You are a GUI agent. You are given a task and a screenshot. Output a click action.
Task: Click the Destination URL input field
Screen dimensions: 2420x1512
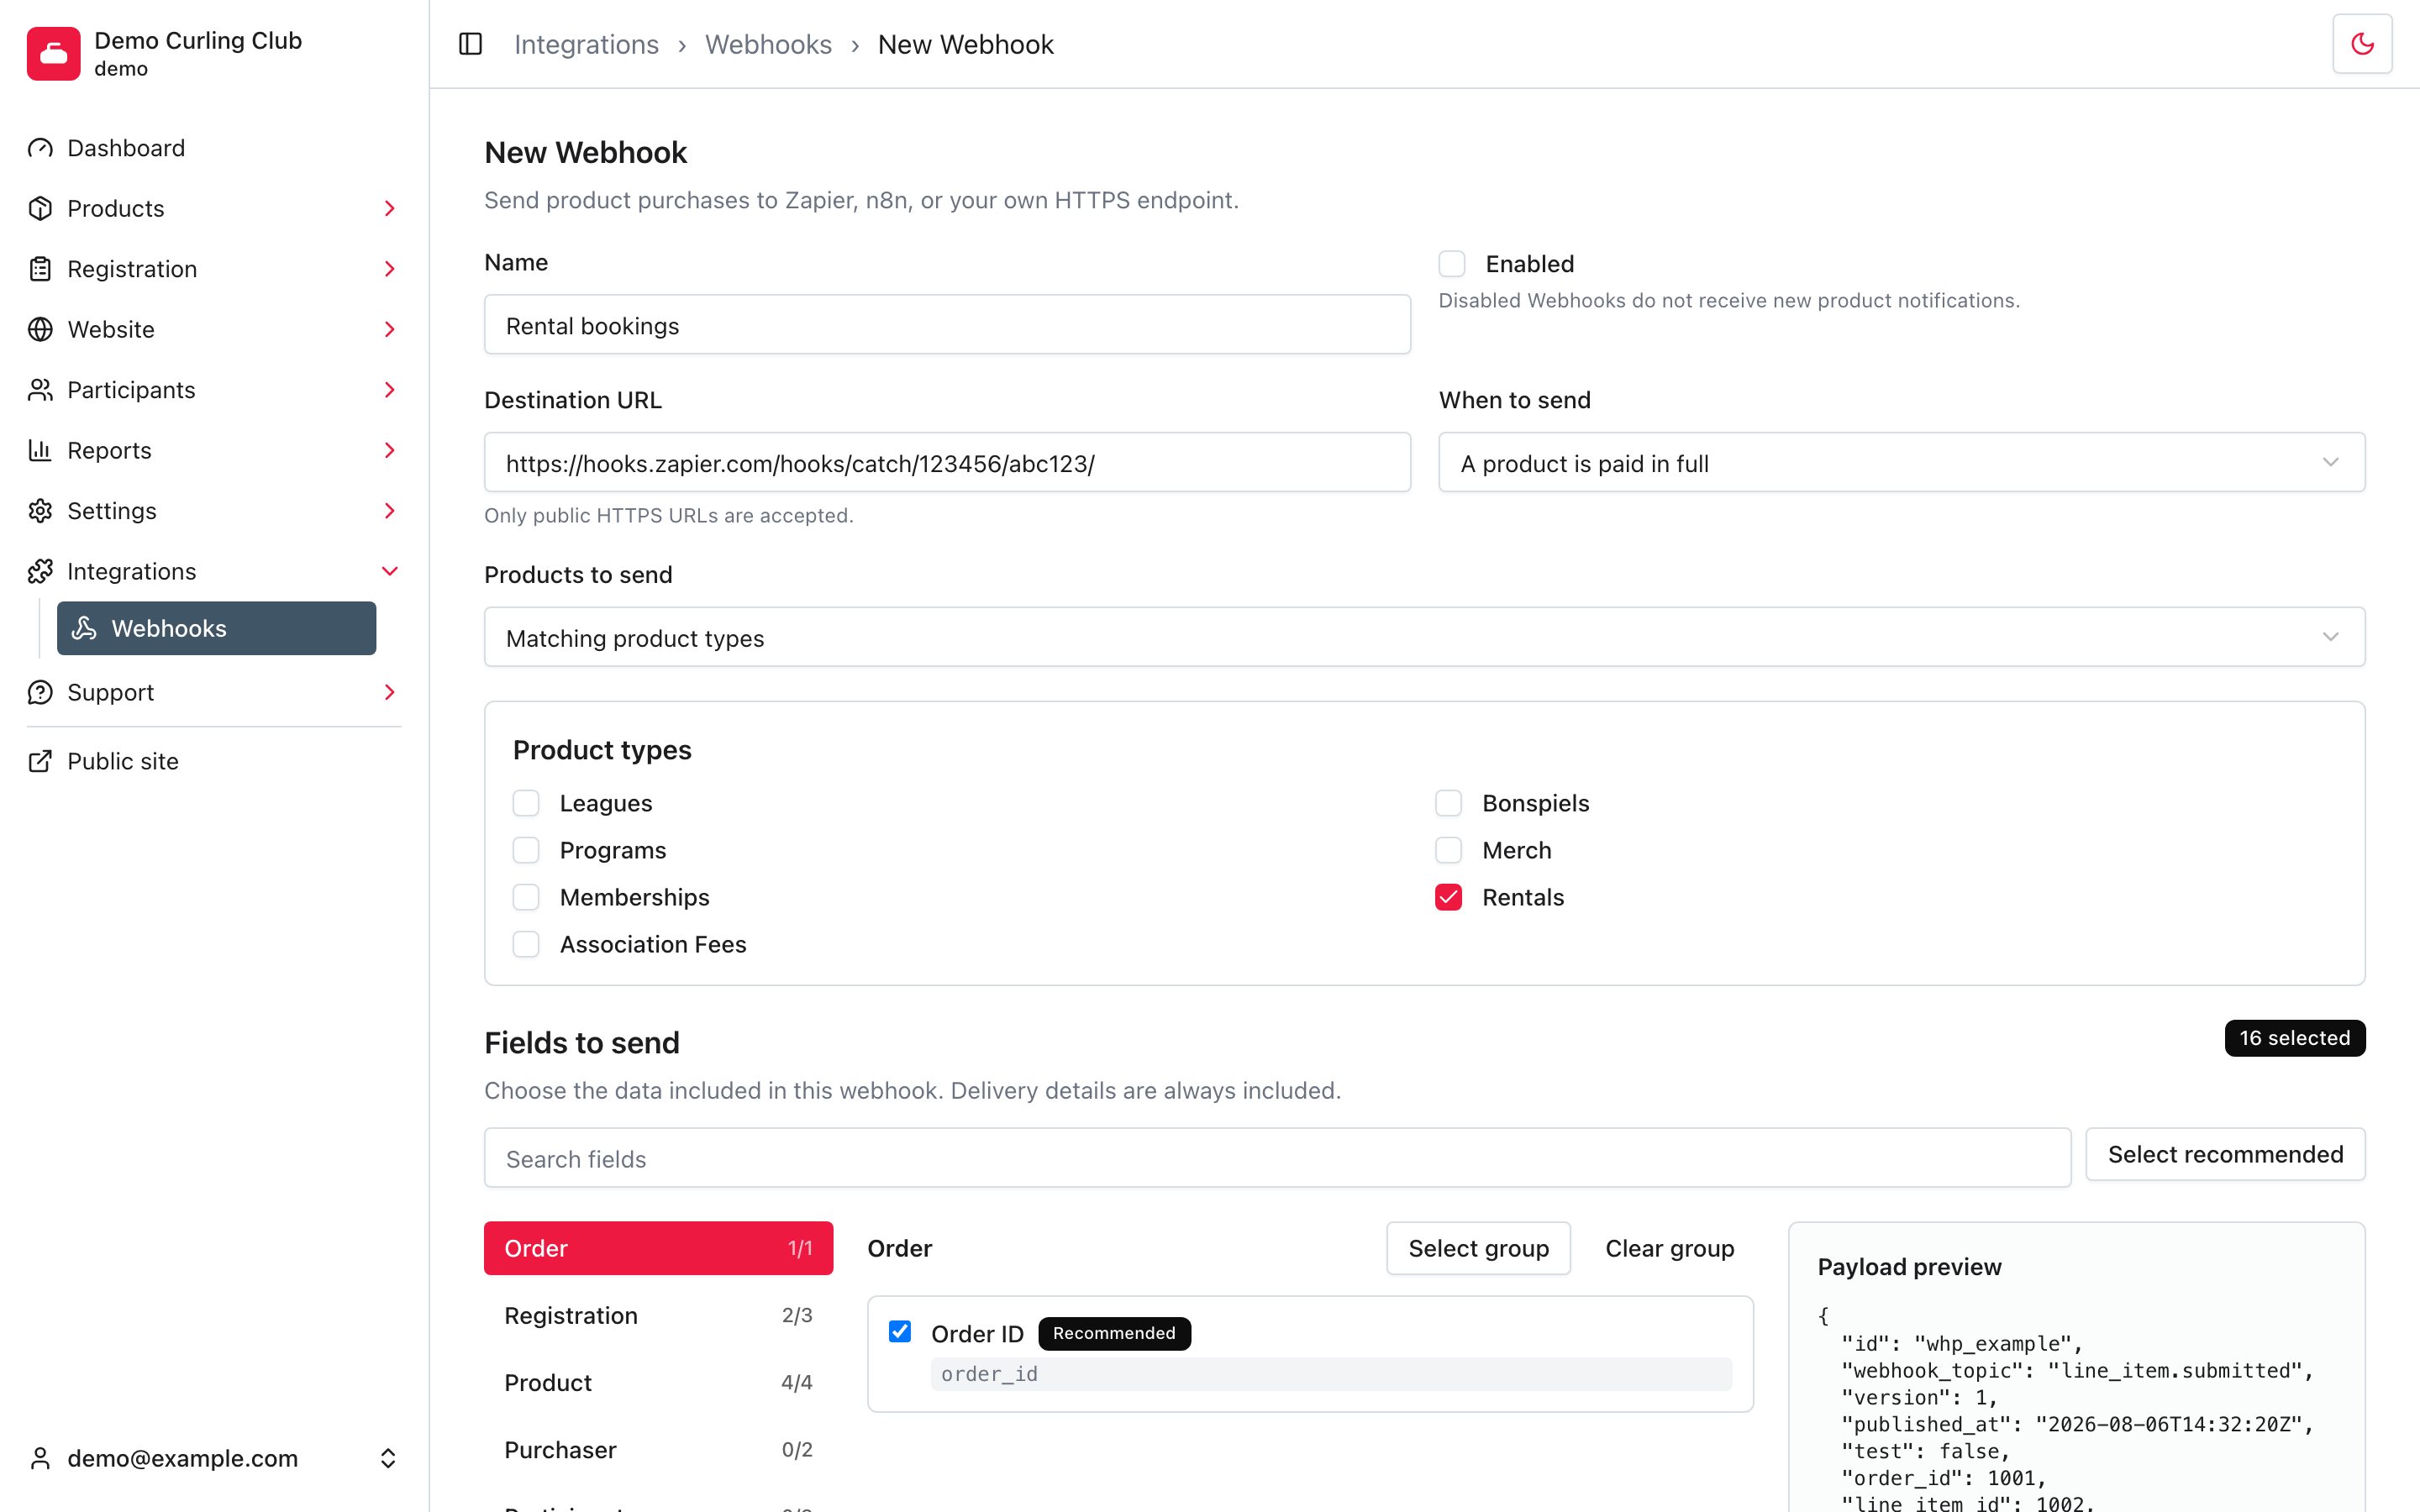[x=947, y=462]
